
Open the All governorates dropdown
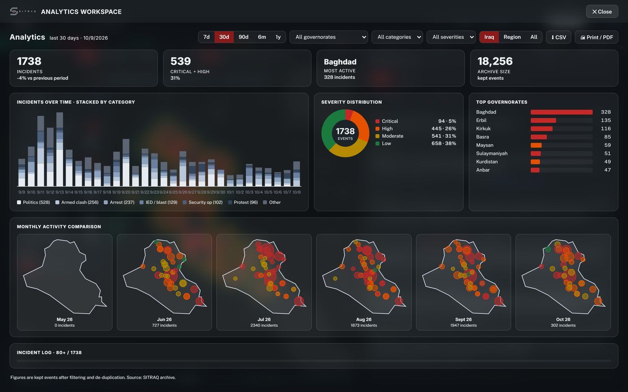coord(329,37)
